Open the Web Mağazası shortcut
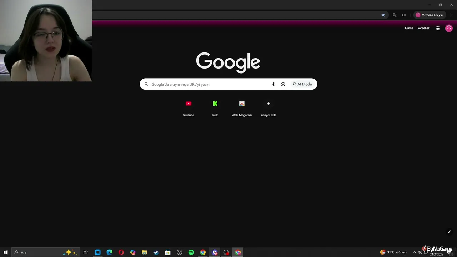 242,108
